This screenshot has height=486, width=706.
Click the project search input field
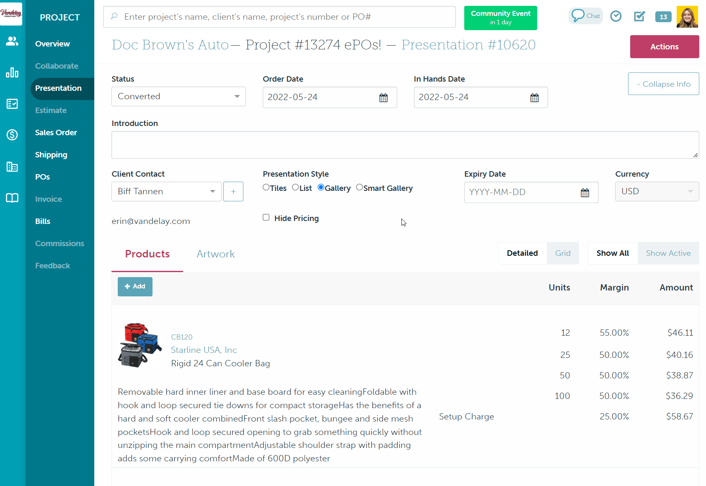click(x=279, y=17)
